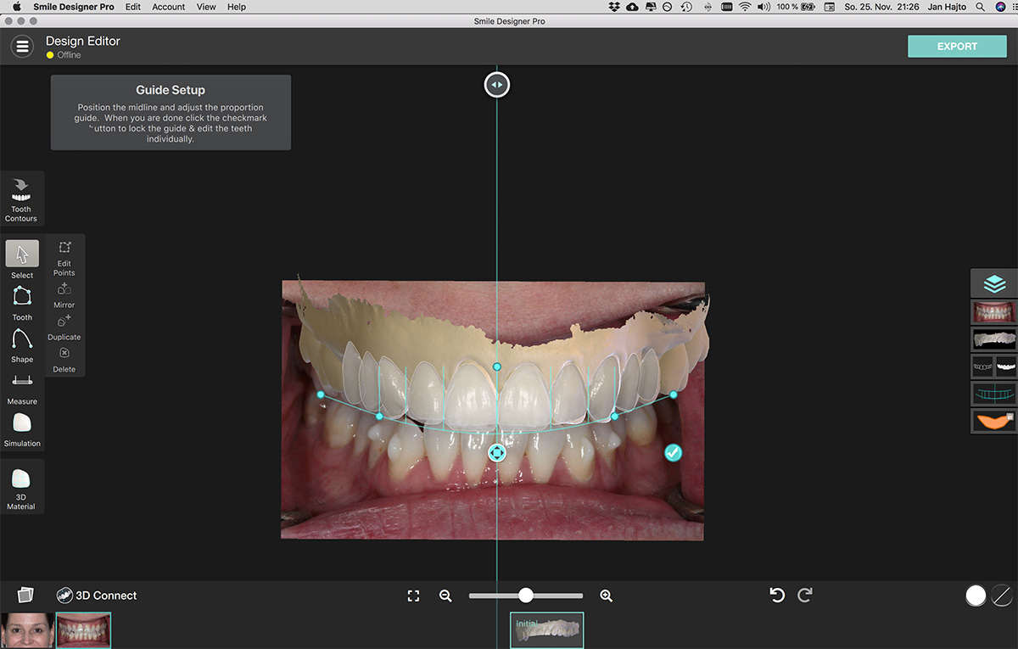1018x649 pixels.
Task: Open the photo library icon at bottom left
Action: point(25,595)
